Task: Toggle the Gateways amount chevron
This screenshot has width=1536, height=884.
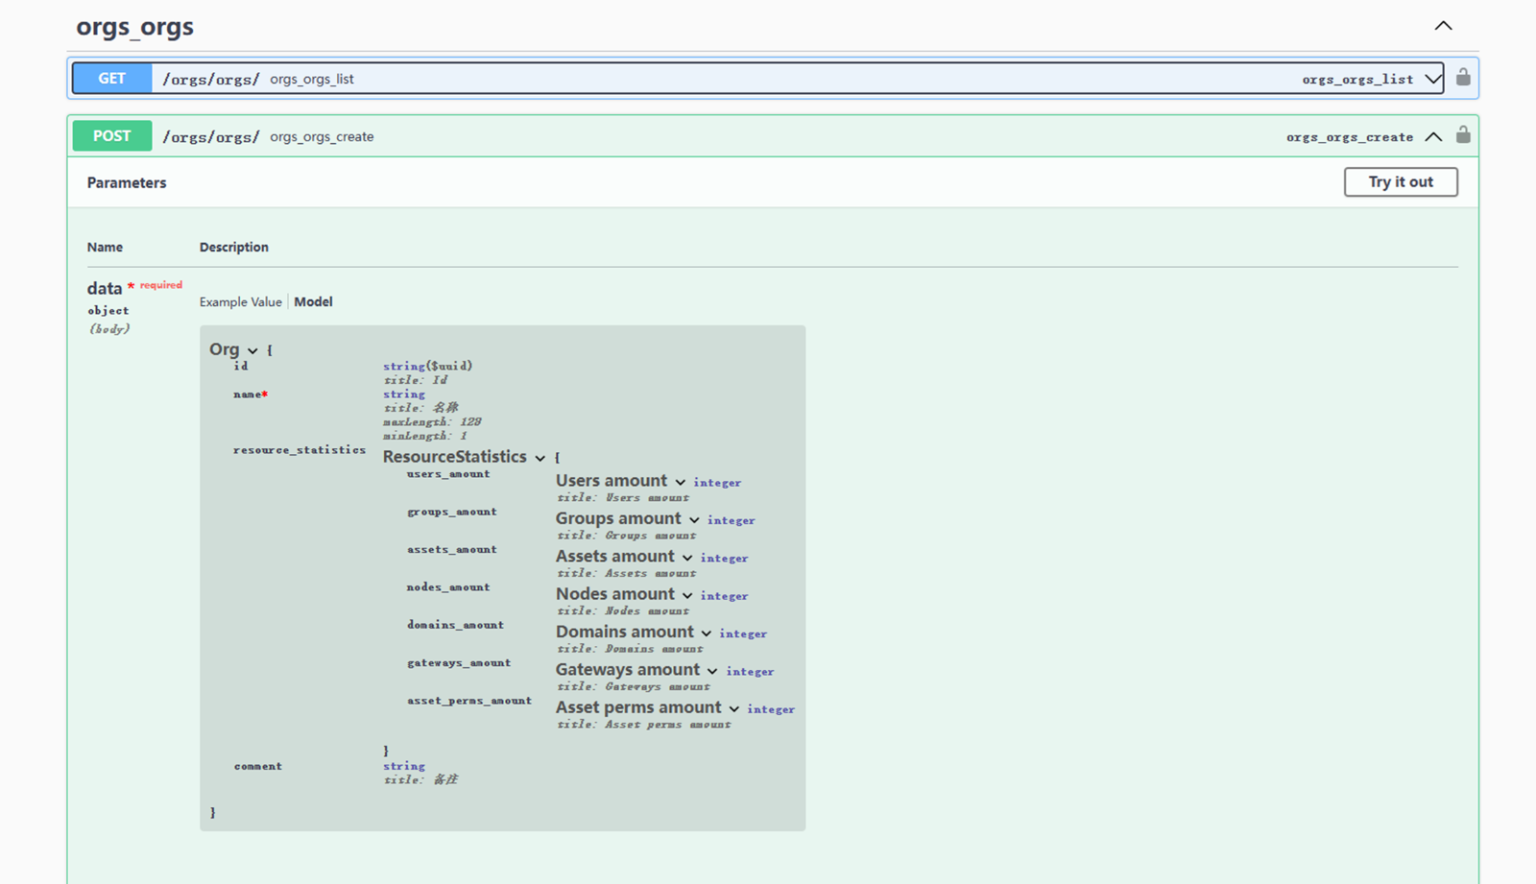Action: [x=712, y=671]
